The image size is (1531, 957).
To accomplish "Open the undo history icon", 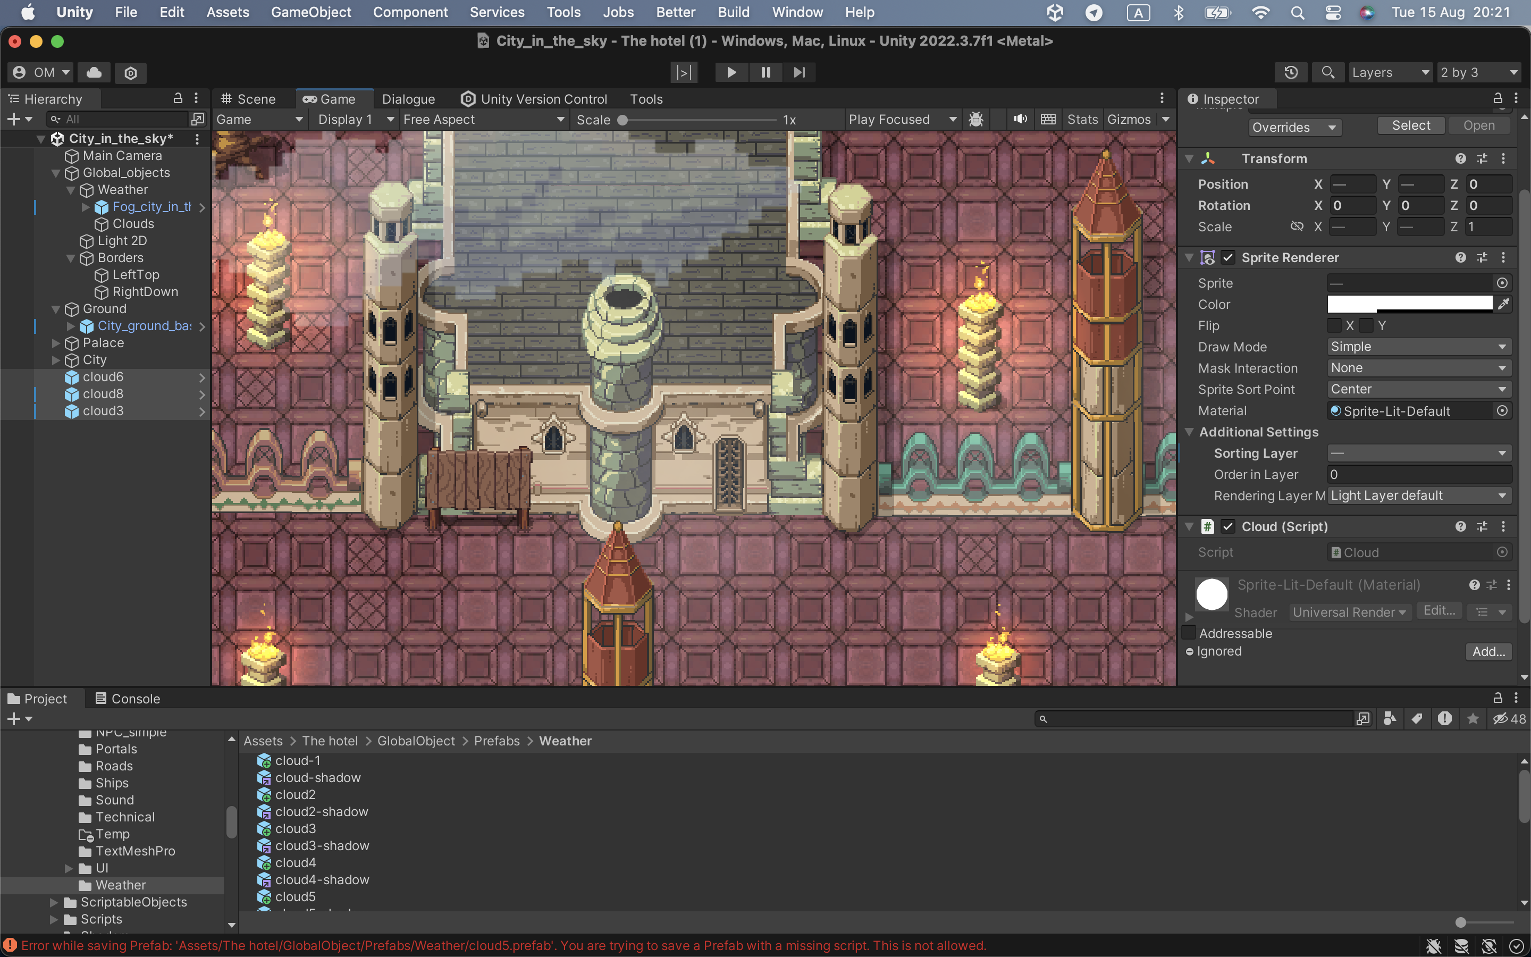I will (1291, 72).
